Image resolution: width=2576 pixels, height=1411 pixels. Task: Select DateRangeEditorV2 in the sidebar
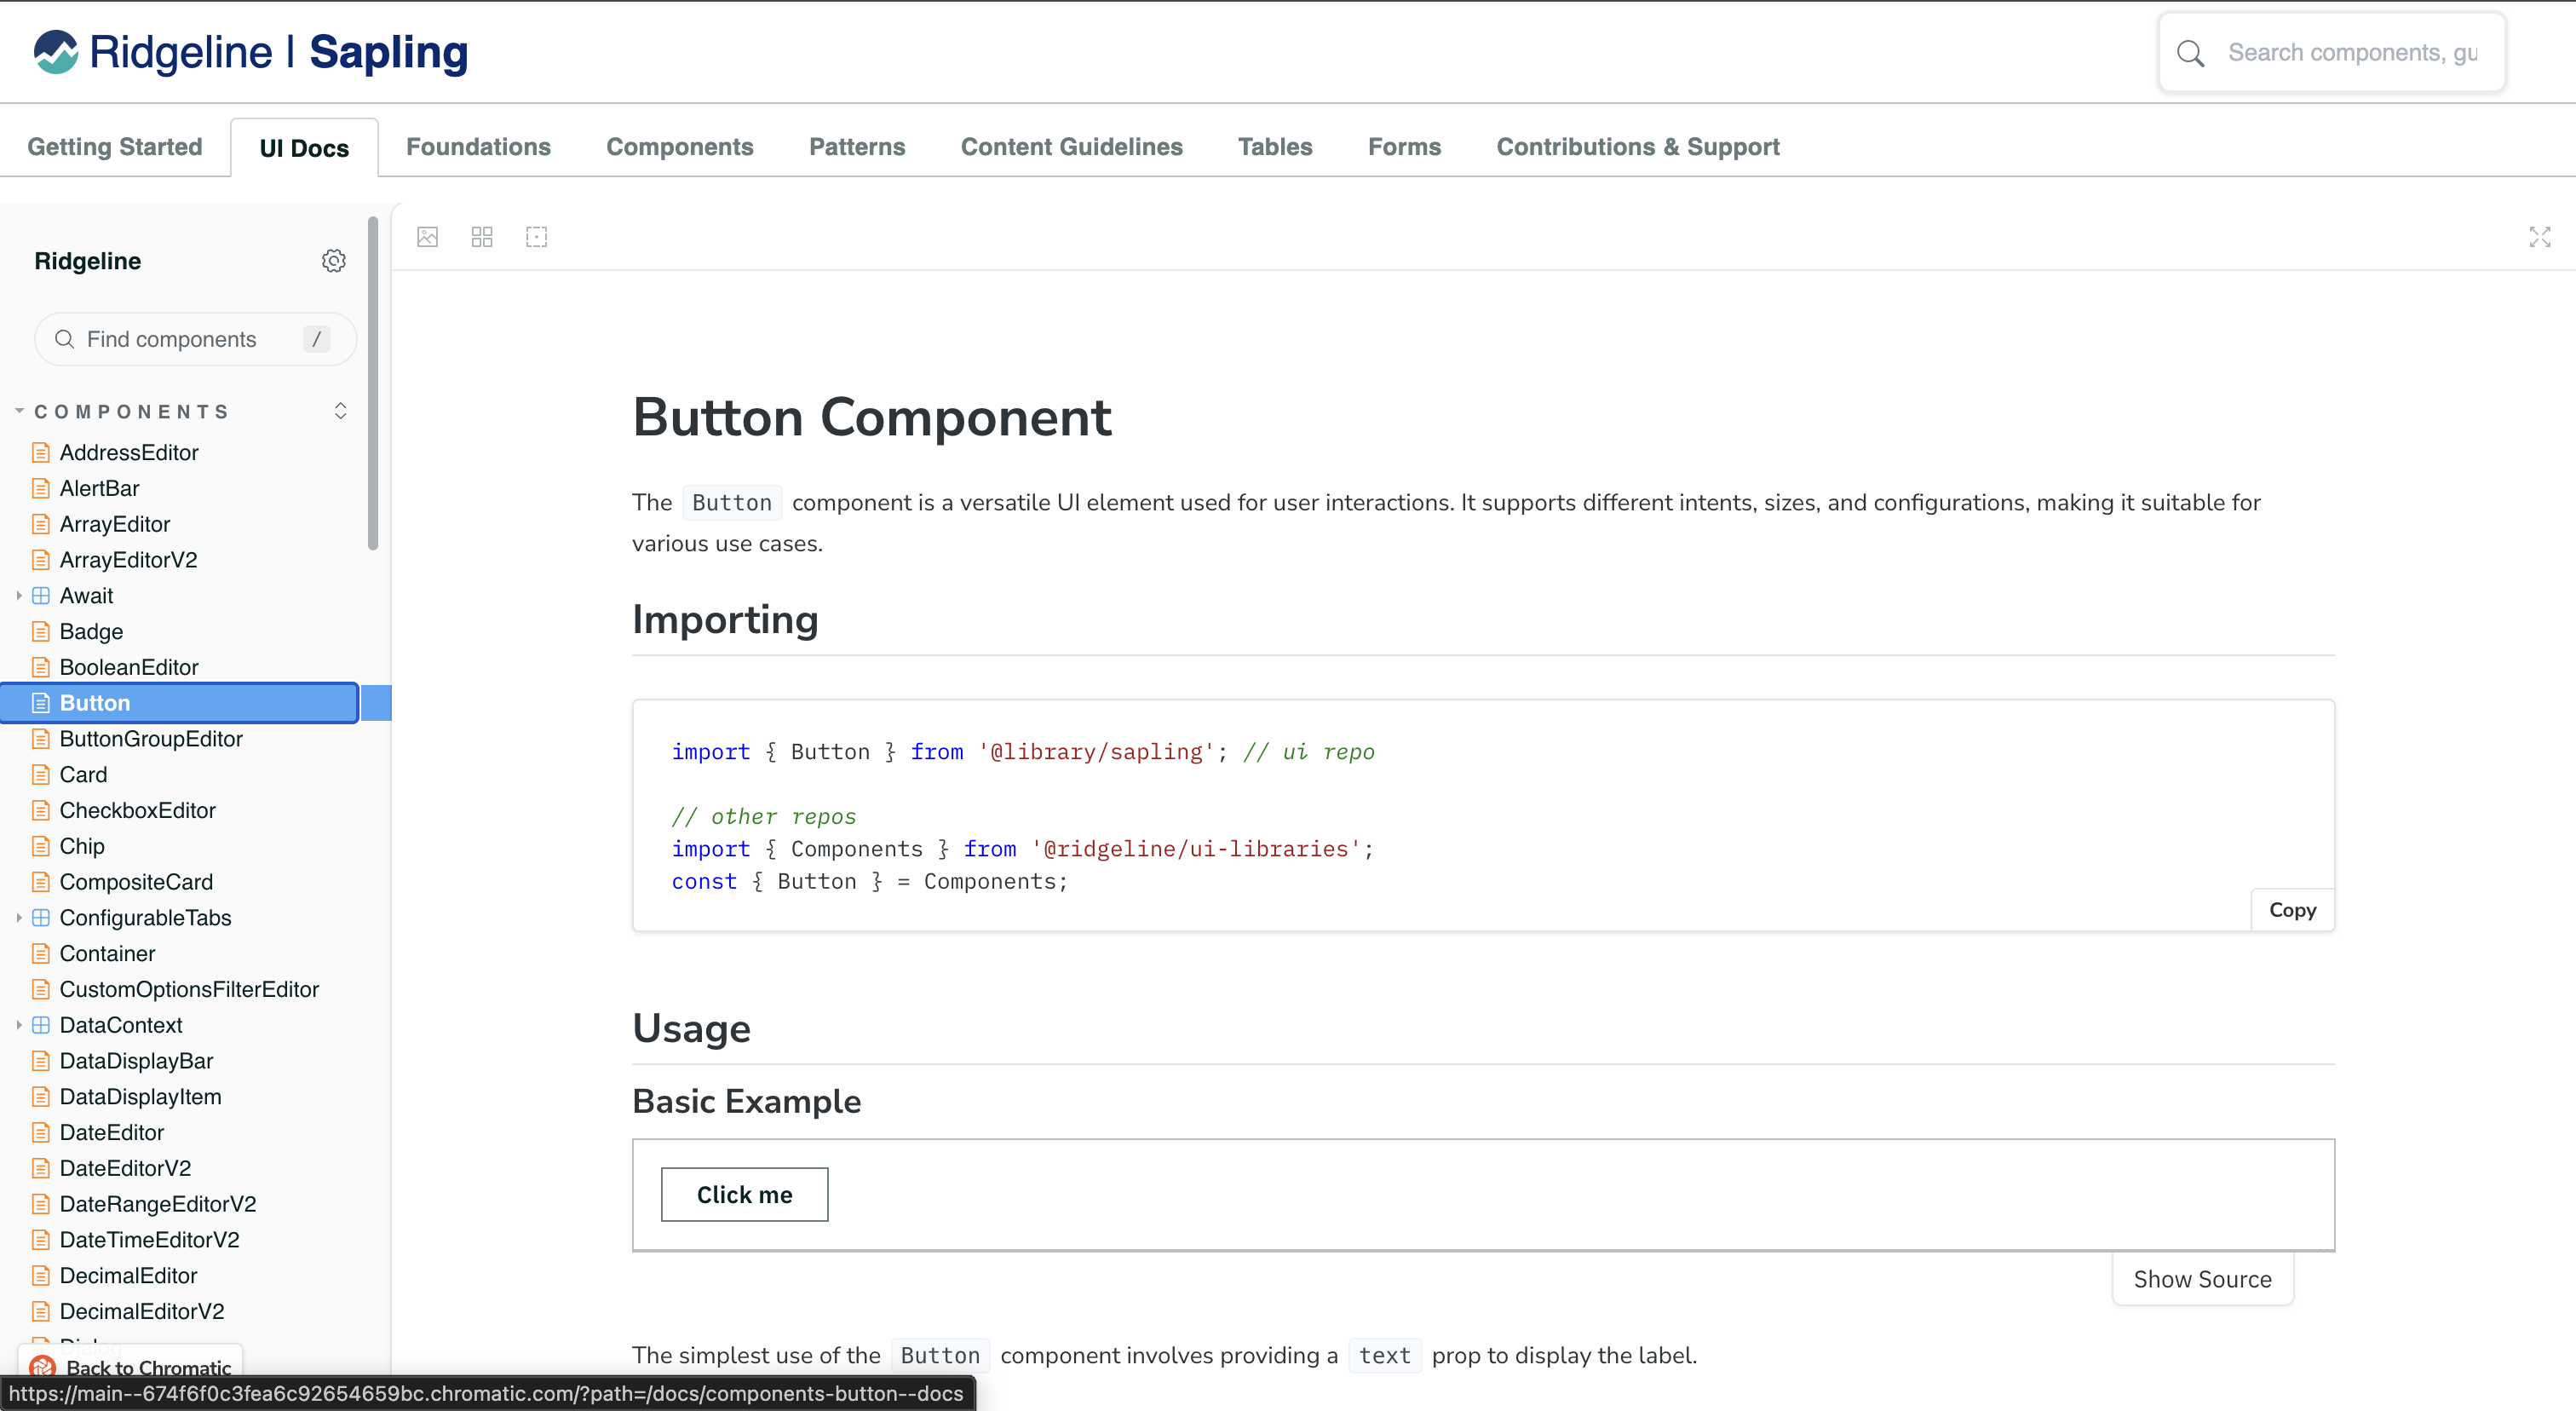click(158, 1204)
